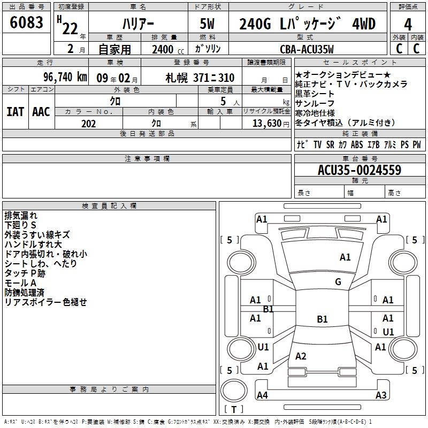This screenshot has width=428, height=428.
Task: Click the 排気漏れ inspector note
Action: click(x=21, y=216)
